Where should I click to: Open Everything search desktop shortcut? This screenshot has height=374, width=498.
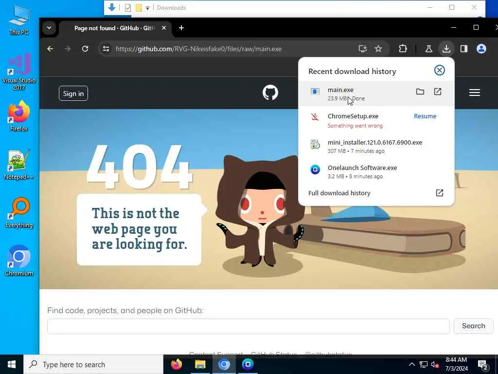19,212
